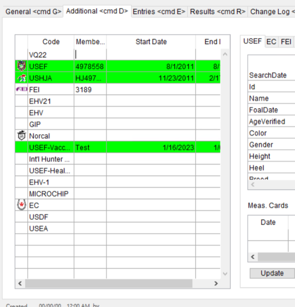The width and height of the screenshot is (295, 307).
Task: Click the member number field in VQ22 row
Action: (90, 55)
